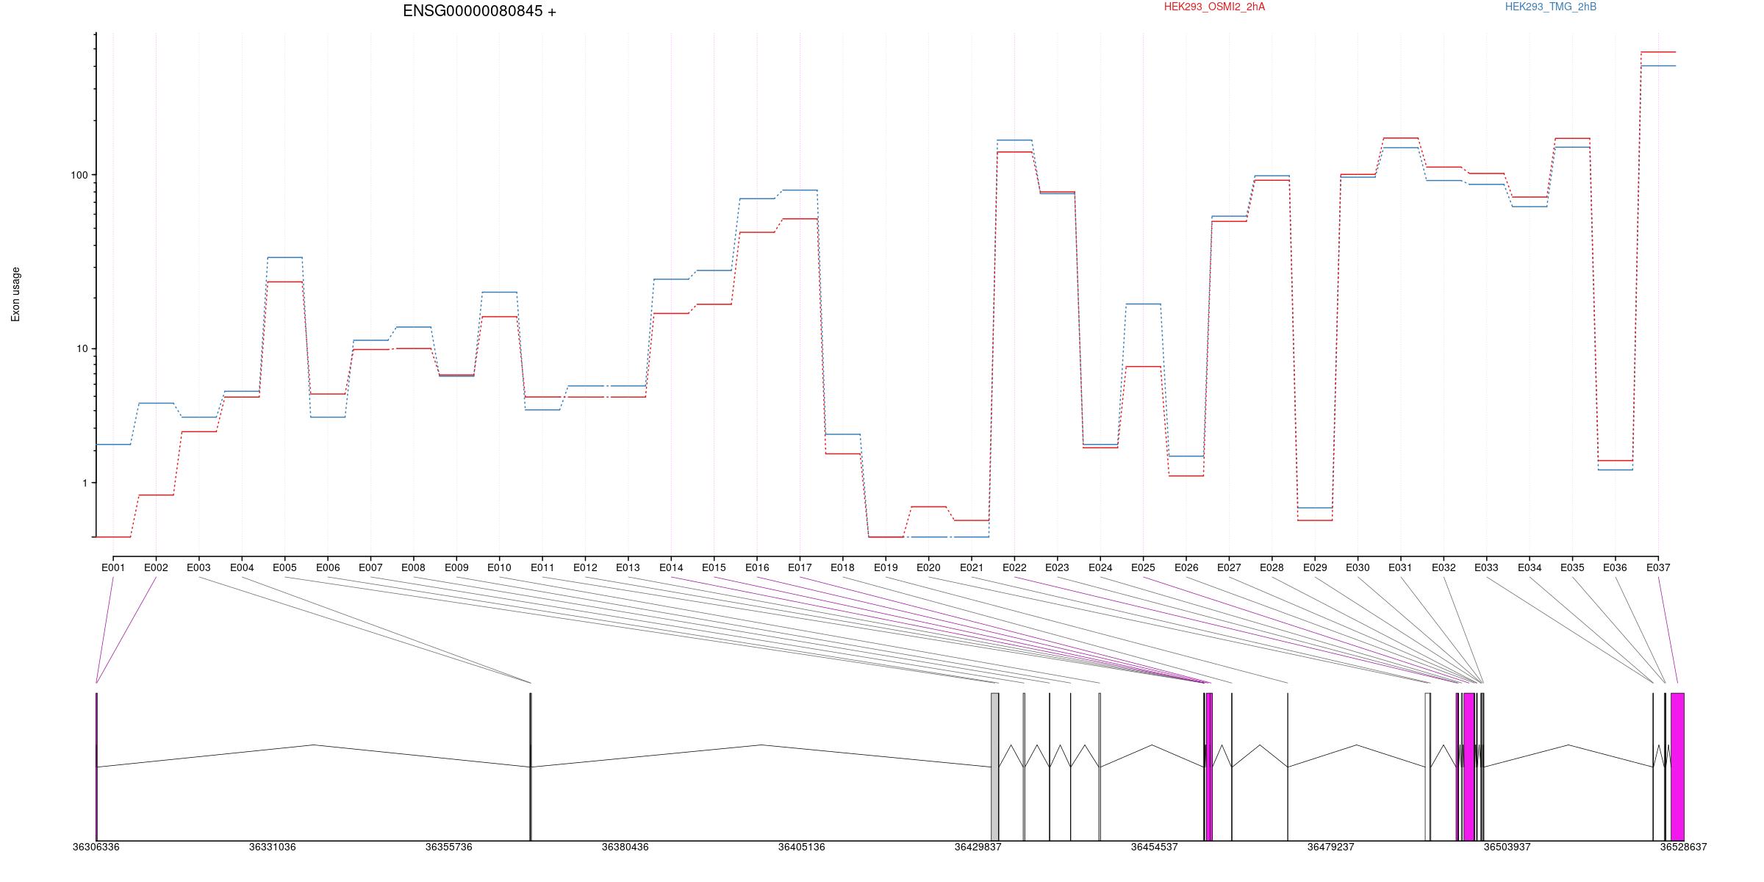This screenshot has width=1764, height=882.
Task: Click exon label E006
Action: [328, 567]
